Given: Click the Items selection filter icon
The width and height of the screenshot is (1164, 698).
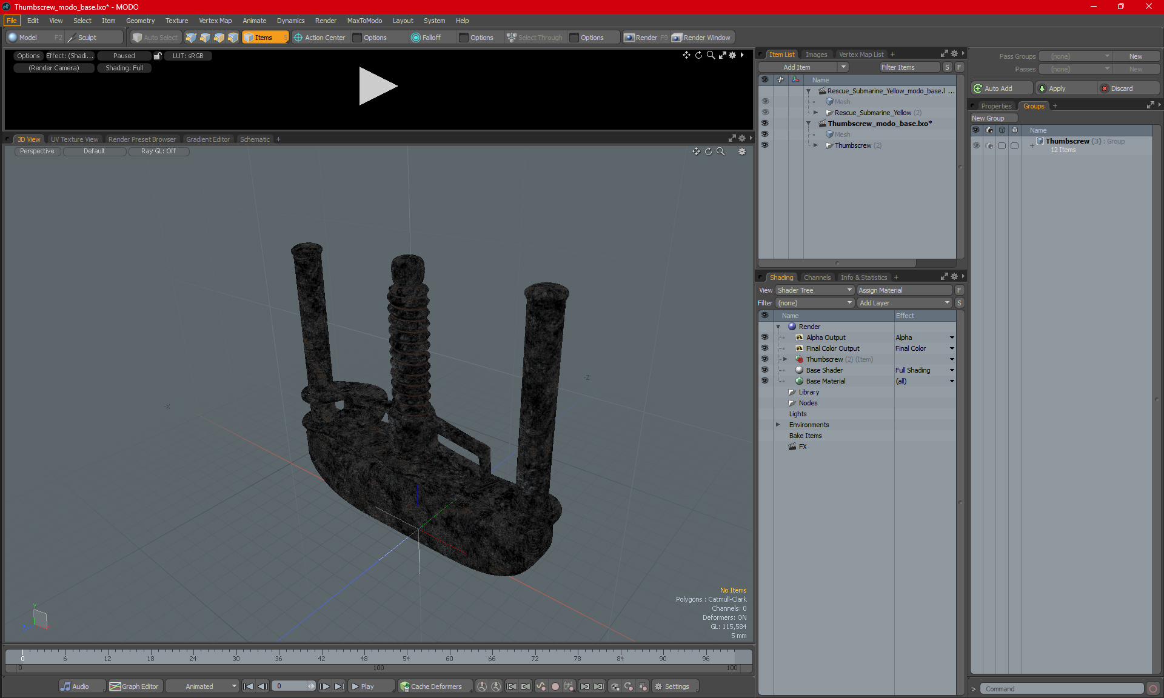Looking at the screenshot, I should 264,36.
